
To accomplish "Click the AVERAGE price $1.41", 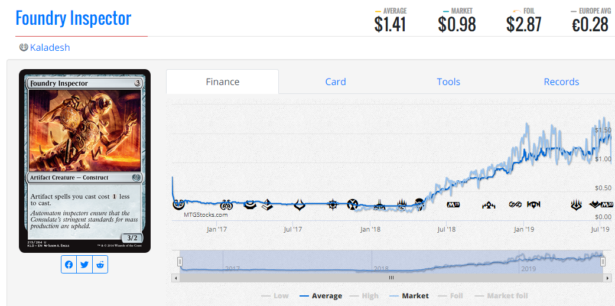I will [390, 25].
